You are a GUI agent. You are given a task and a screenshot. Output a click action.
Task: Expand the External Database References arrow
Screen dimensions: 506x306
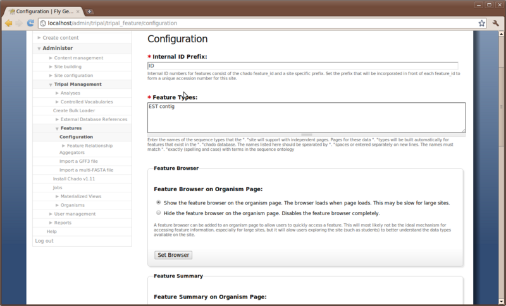click(57, 119)
